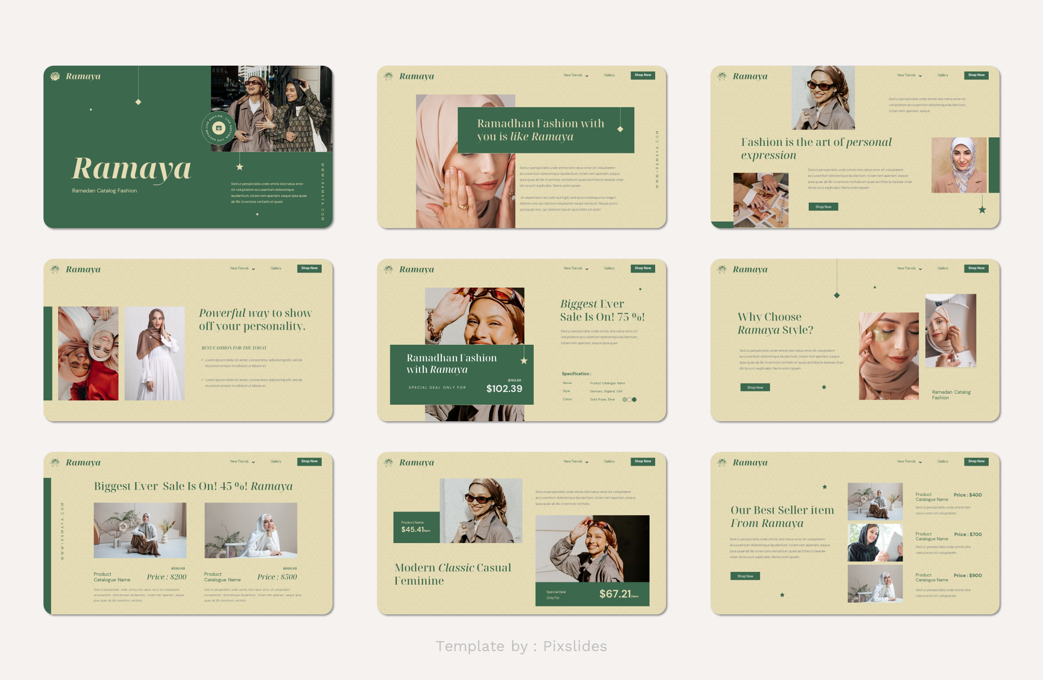Screen dimensions: 1043x680
Task: Click the Ramaya flower logo on the green cover slide
Action: pyautogui.click(x=55, y=76)
